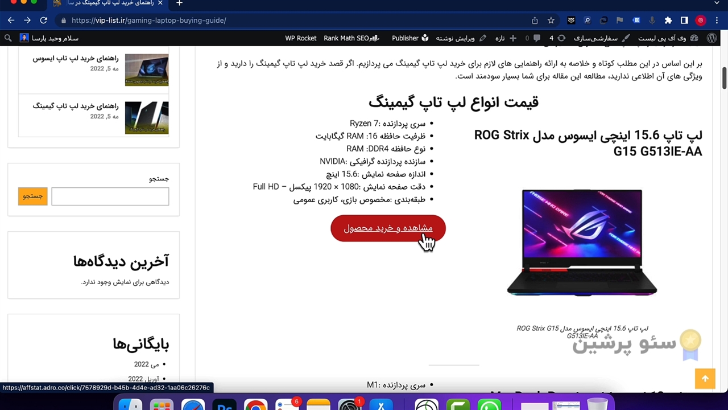Open the ASUS gaming laptop guide post link
This screenshot has width=728, height=410.
[x=76, y=58]
